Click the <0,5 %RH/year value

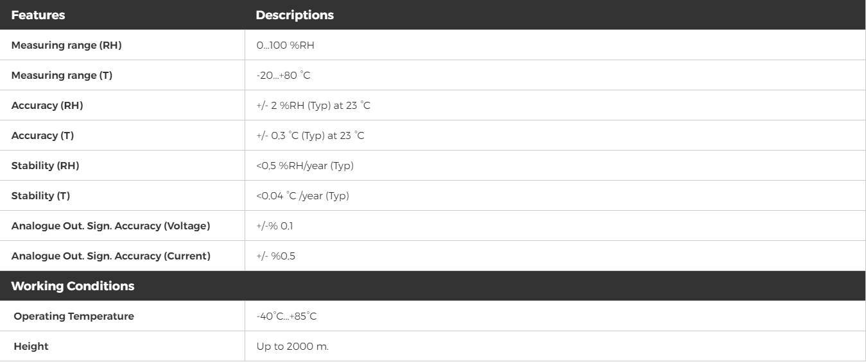click(305, 166)
